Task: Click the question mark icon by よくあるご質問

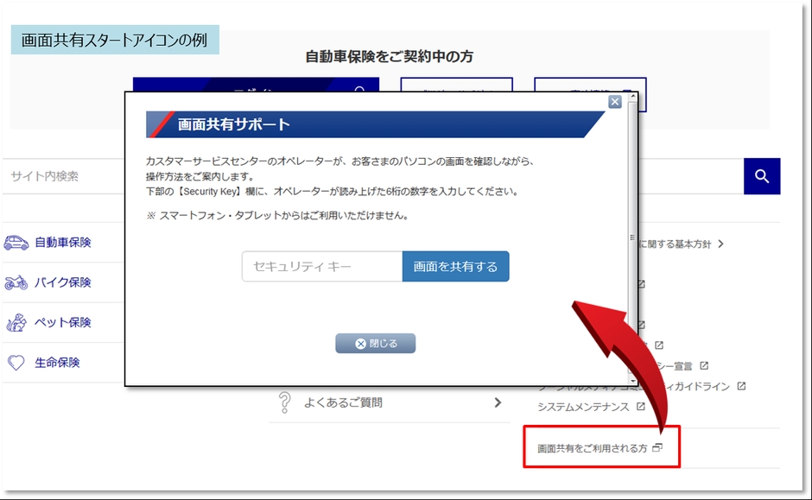Action: click(x=284, y=402)
